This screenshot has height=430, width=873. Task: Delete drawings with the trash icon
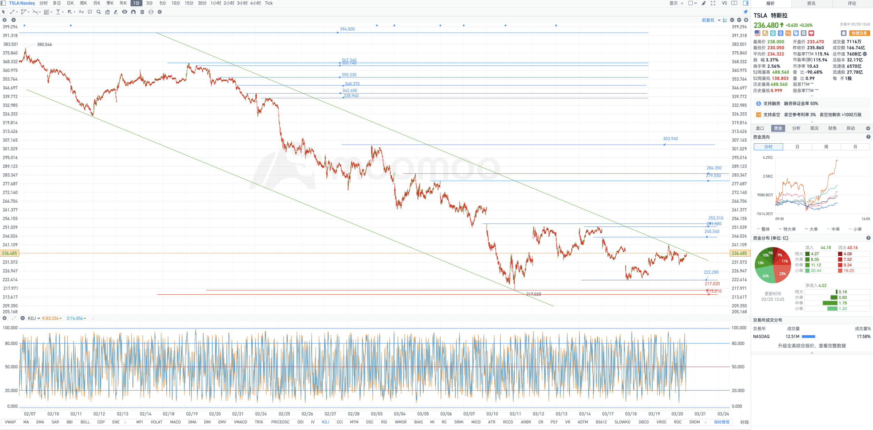point(142,12)
